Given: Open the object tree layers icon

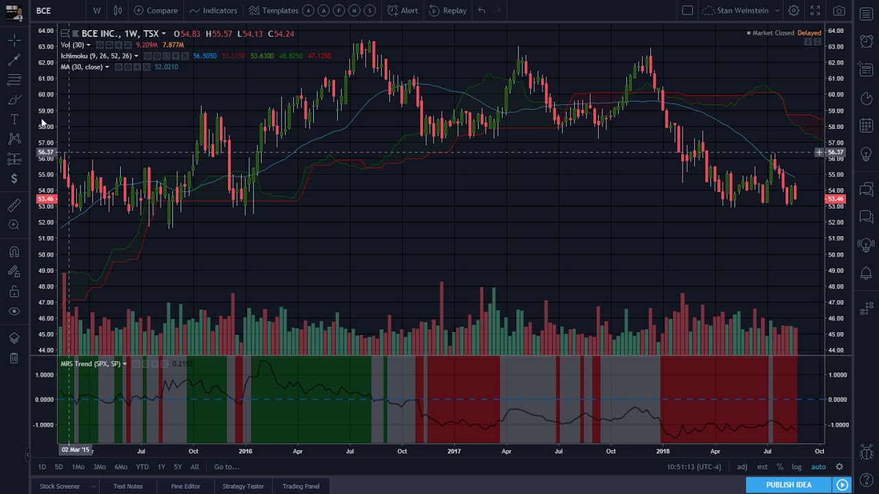Looking at the screenshot, I should (14, 338).
